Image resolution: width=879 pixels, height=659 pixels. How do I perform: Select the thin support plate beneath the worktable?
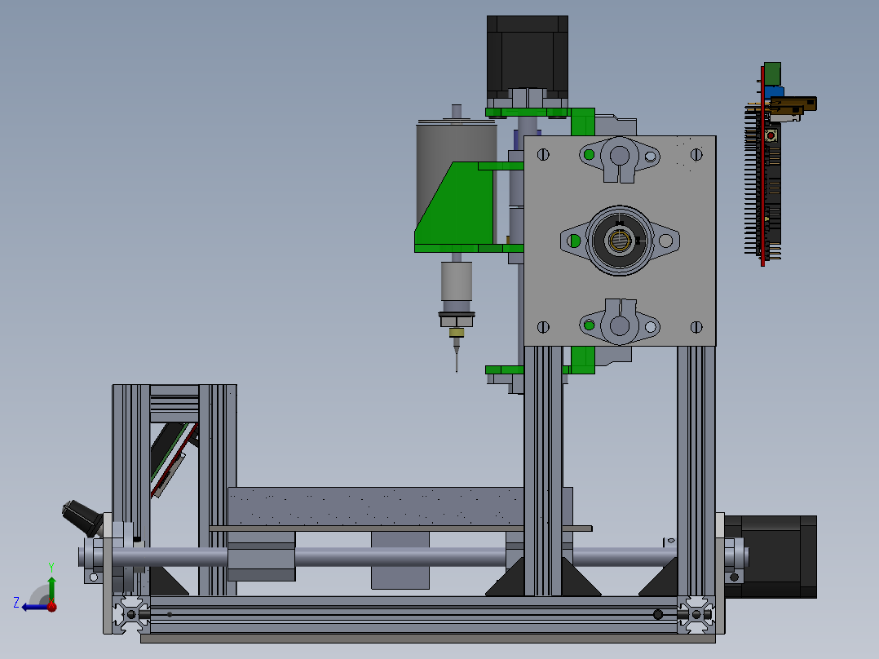coord(401,529)
